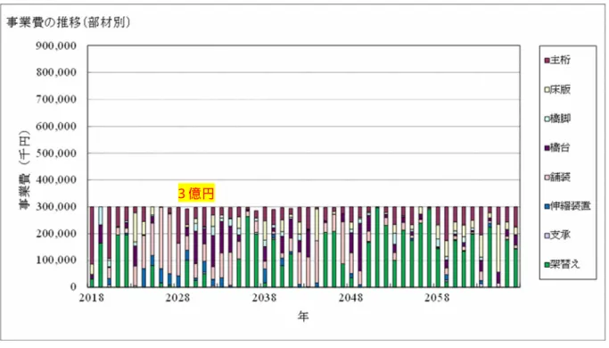The height and width of the screenshot is (348, 609).
Task: Click the 400,000 y-axis label
Action: [56, 180]
